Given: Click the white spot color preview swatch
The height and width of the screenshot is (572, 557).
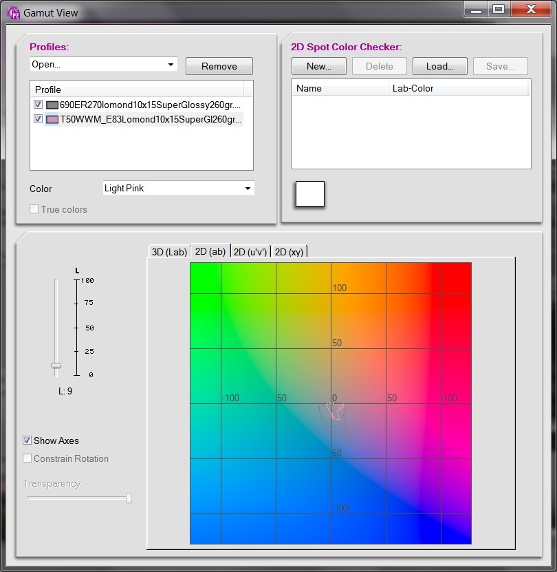Looking at the screenshot, I should point(310,193).
